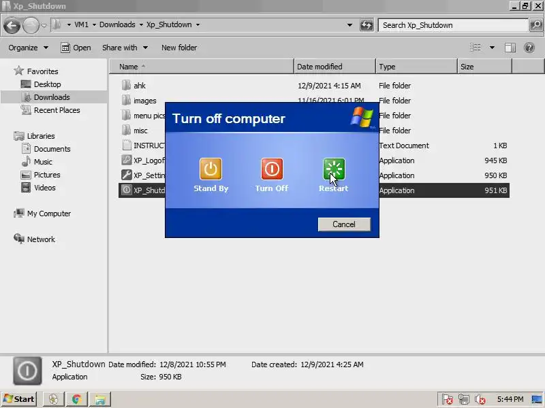
Task: Open the view options dropdown arrow
Action: point(492,48)
